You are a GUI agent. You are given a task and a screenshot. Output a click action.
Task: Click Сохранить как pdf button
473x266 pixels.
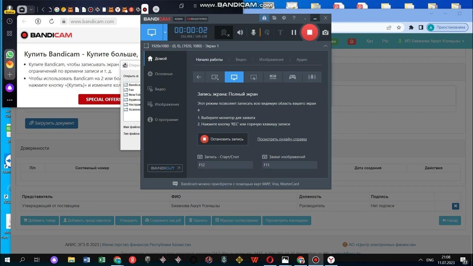coord(163,221)
